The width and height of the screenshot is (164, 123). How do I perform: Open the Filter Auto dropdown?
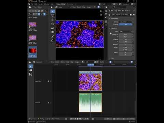click(125, 31)
